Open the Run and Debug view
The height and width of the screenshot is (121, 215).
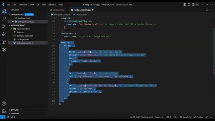pyautogui.click(x=4, y=34)
